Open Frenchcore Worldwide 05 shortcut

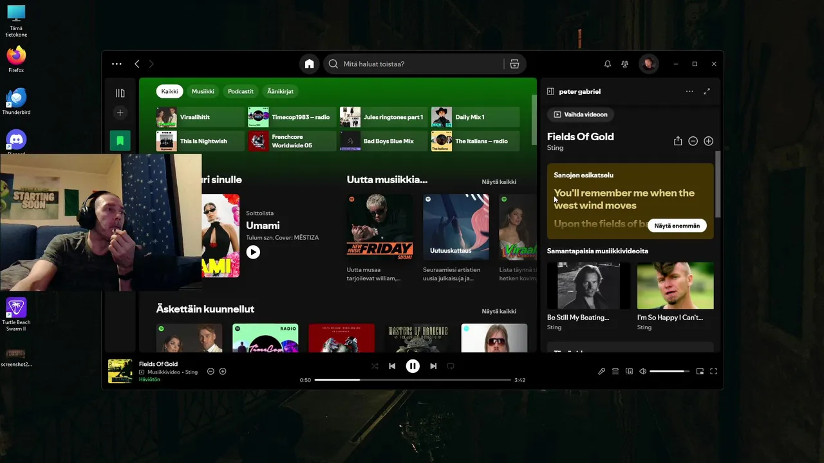[292, 141]
